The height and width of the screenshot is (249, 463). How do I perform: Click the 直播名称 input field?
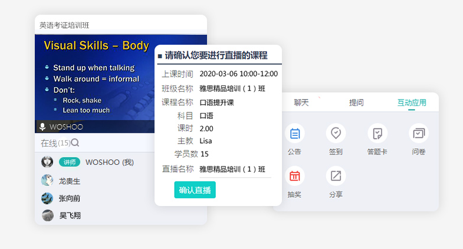point(235,170)
